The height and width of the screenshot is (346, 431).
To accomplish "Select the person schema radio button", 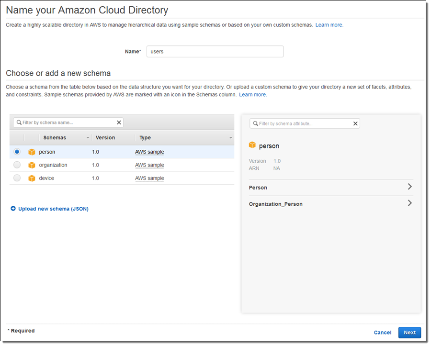I will pyautogui.click(x=17, y=152).
